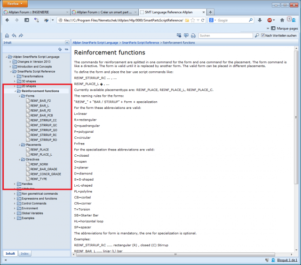301x265 pixels.
Task: Reload the page from address bar
Action: [203, 20]
